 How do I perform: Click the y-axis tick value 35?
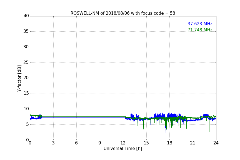pos(26,31)
